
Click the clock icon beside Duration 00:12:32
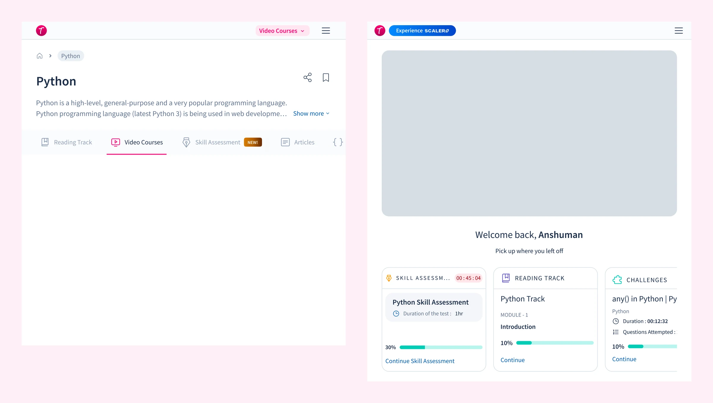[616, 321]
